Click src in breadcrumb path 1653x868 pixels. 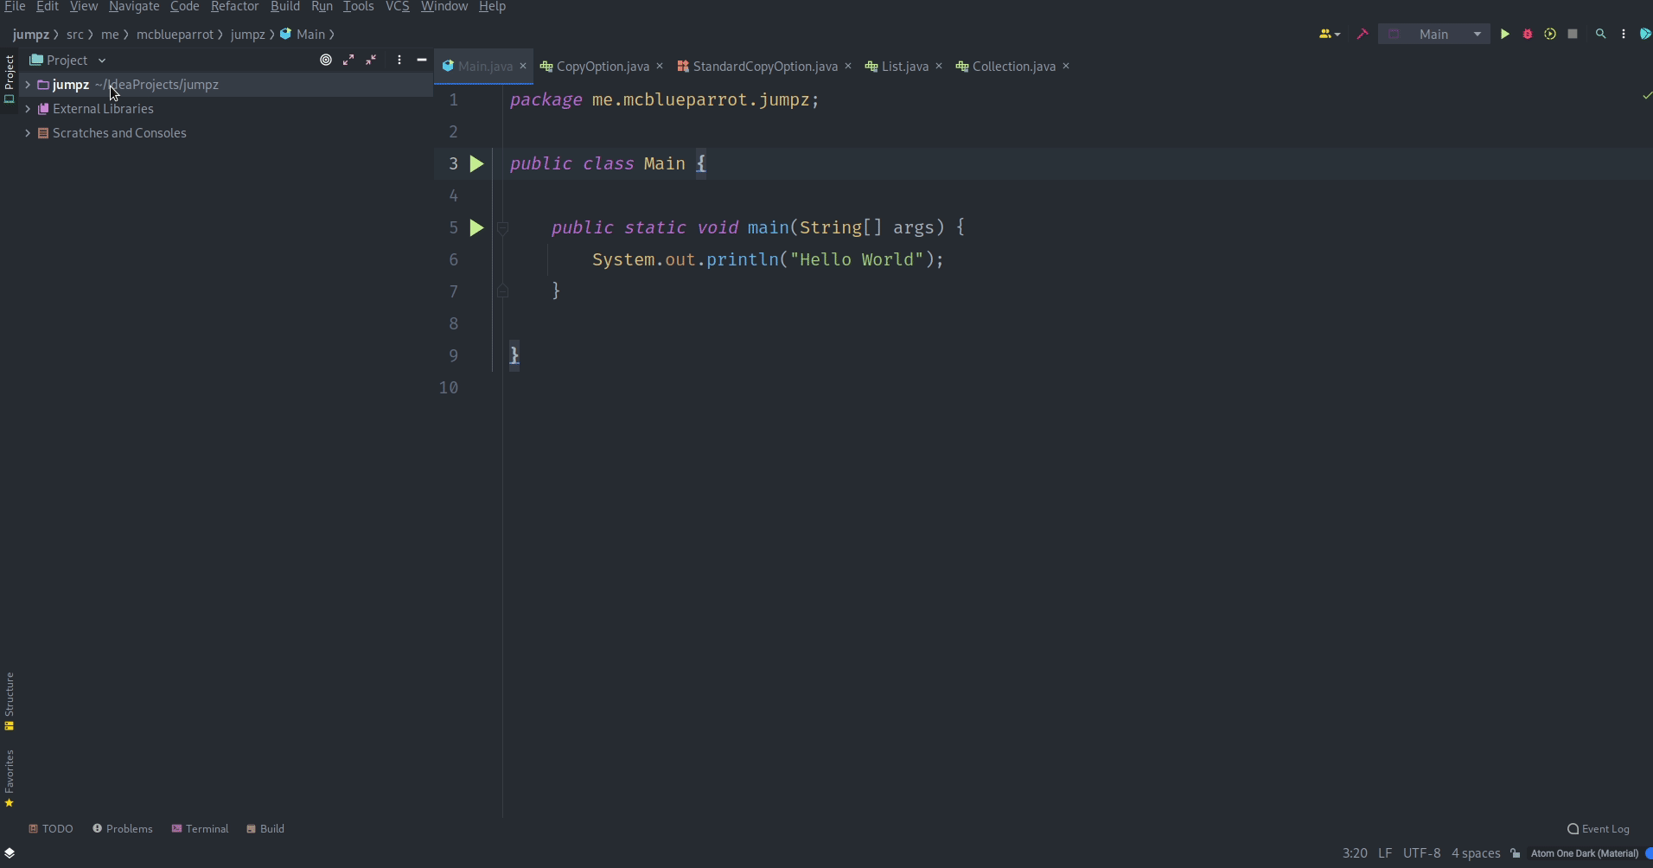tap(75, 35)
